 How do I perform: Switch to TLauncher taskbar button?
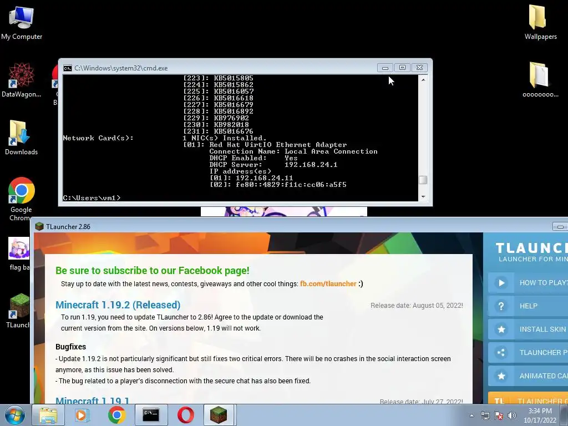click(x=219, y=415)
